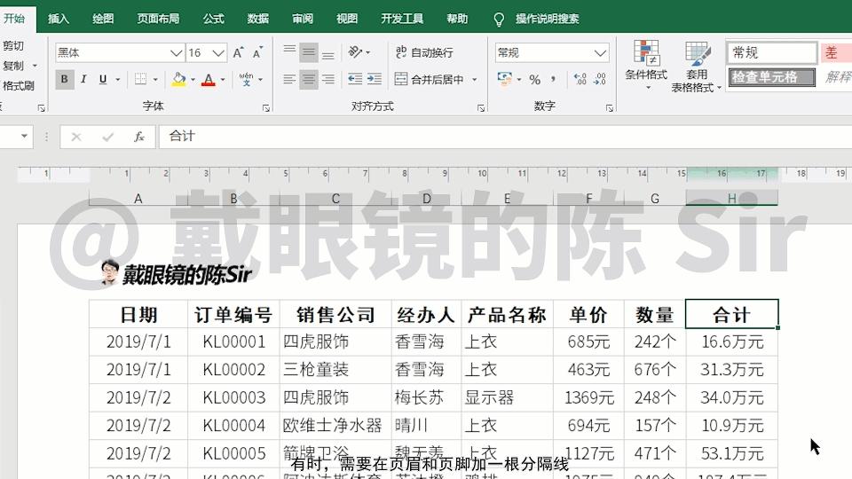This screenshot has height=479, width=852.
Task: Select cell 欧维士净水器
Action: (x=335, y=425)
